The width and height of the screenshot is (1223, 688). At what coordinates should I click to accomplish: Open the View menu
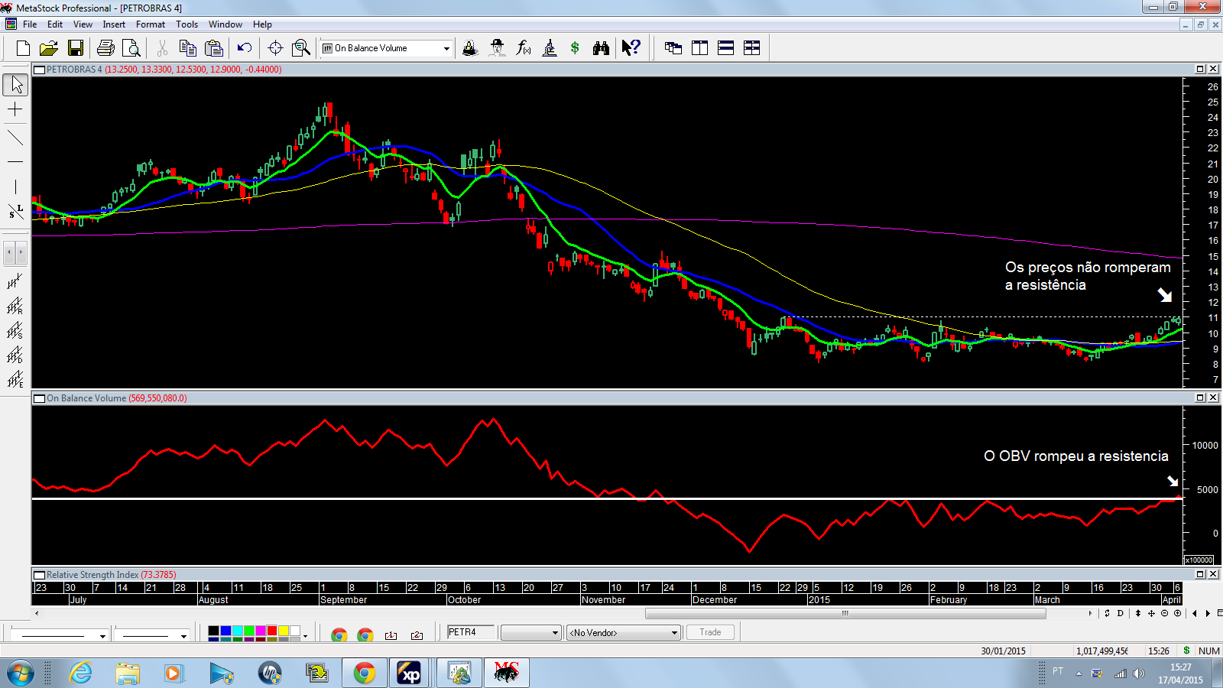(83, 24)
